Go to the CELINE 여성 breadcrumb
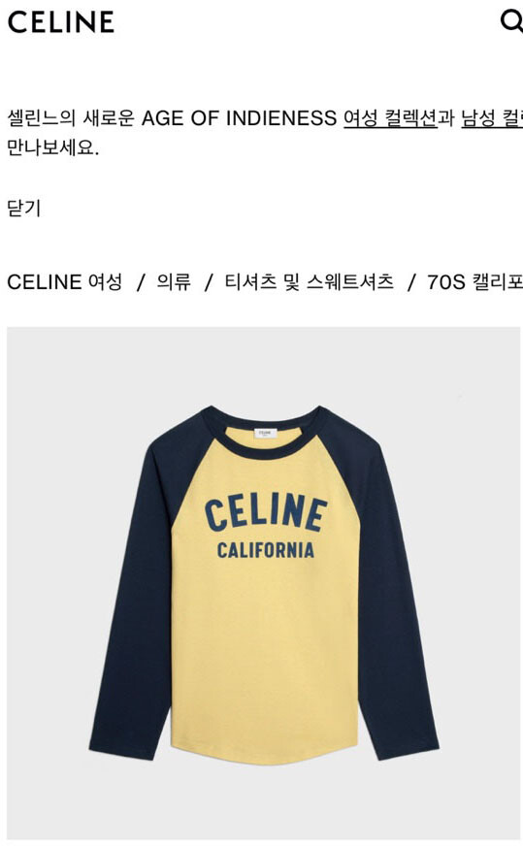This screenshot has width=523, height=846. (x=65, y=281)
